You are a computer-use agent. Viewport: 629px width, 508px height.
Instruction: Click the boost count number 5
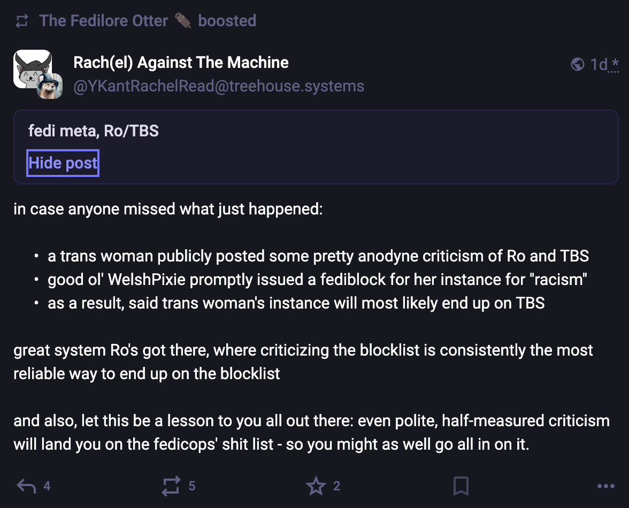pyautogui.click(x=192, y=486)
